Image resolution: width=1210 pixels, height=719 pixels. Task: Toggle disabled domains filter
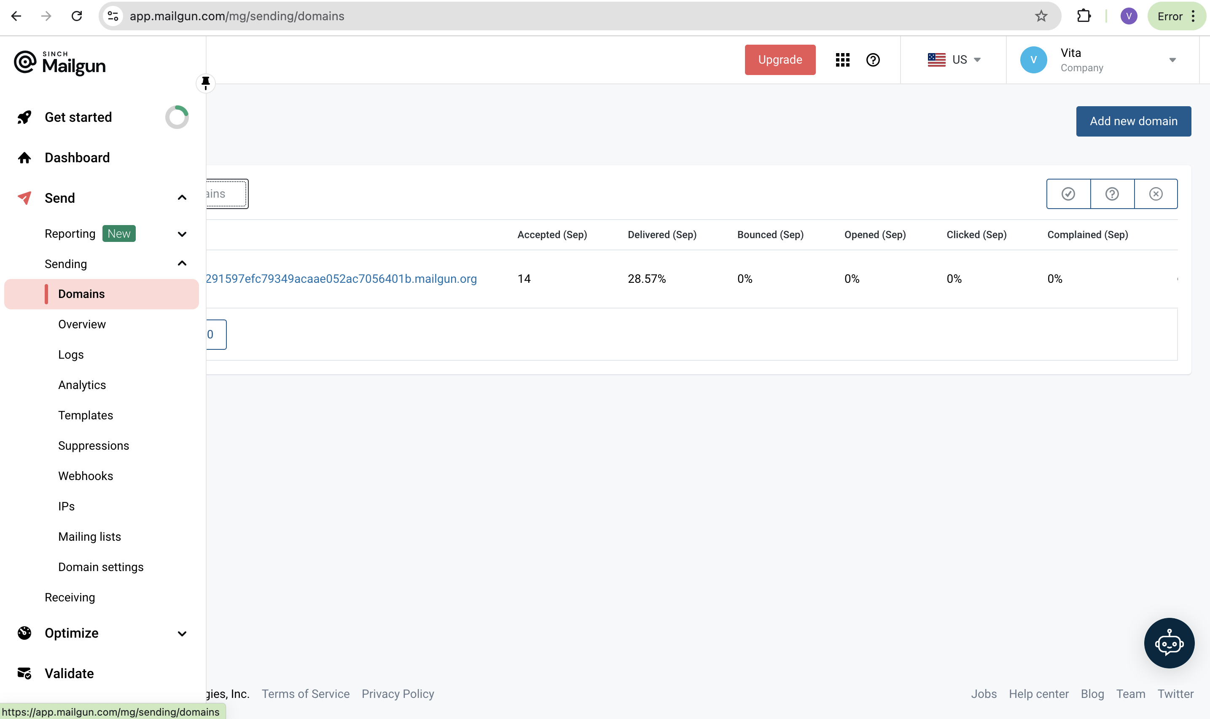1156,194
